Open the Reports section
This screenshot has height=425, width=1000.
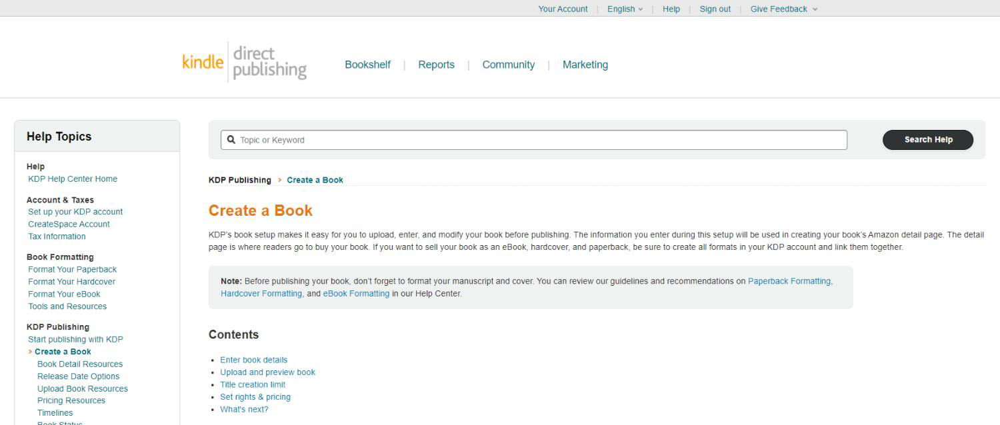(436, 64)
